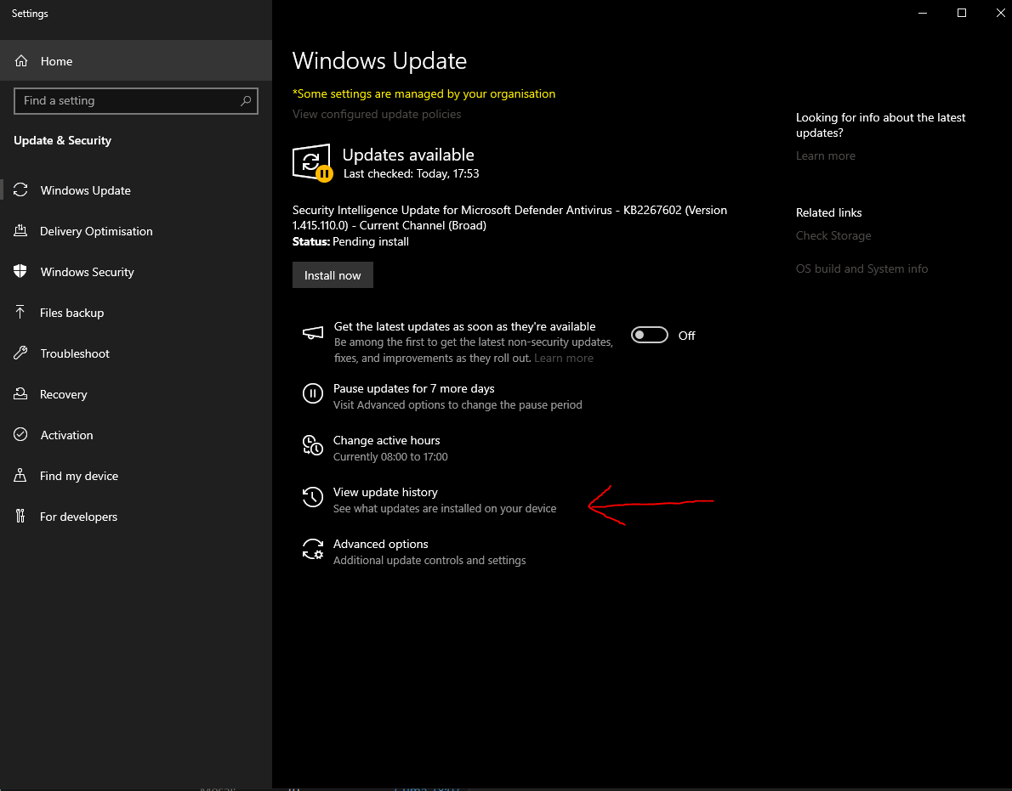Click the Updates available heading
Viewport: 1012px width, 791px height.
point(408,155)
